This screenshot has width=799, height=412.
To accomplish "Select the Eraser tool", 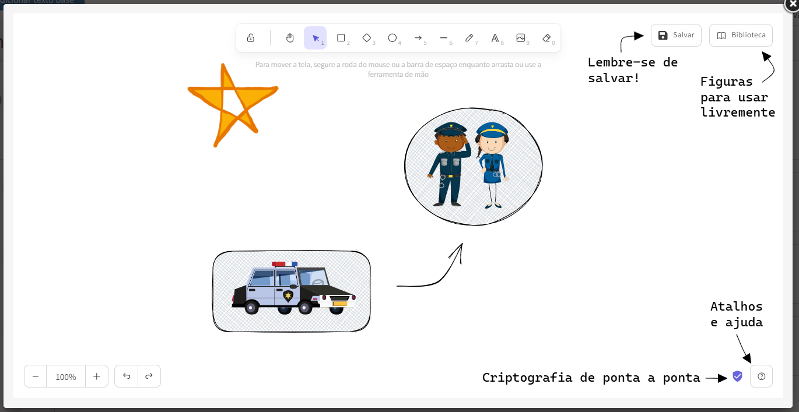I will coord(546,38).
